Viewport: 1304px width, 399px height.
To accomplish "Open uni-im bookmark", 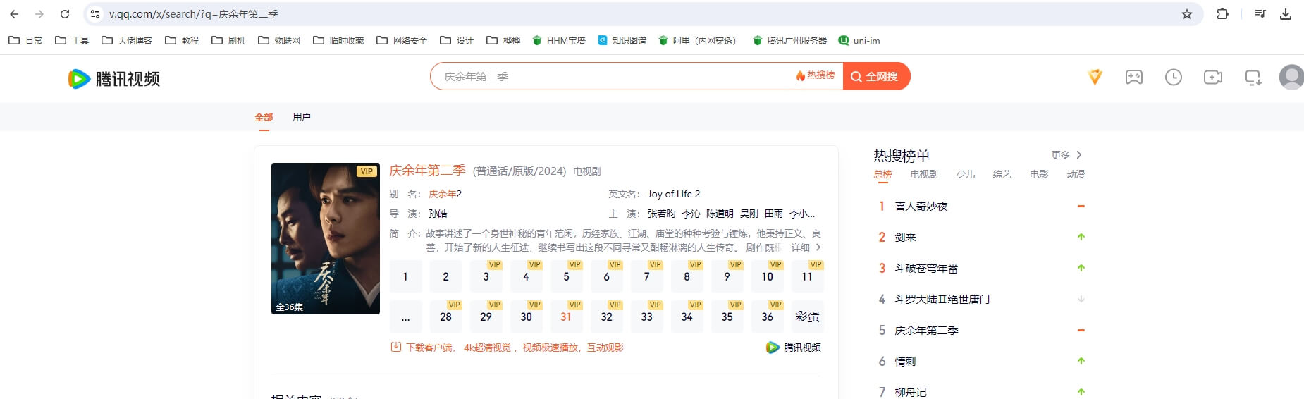I will click(x=859, y=40).
